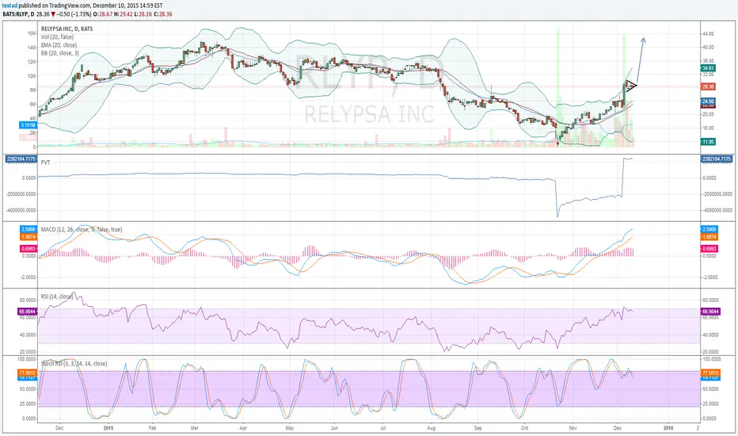Click the Mar label on time axis
Image resolution: width=738 pixels, height=436 pixels.
[194, 428]
